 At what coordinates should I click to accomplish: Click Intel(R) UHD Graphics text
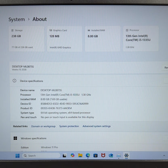click(x=60, y=47)
